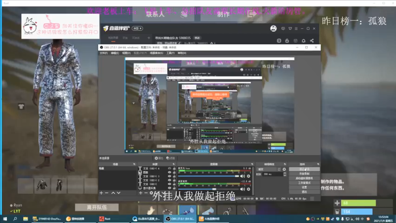Open the shirt skin icon in 直播伴侣
Screen dimensions: 396x223
[x=290, y=29]
